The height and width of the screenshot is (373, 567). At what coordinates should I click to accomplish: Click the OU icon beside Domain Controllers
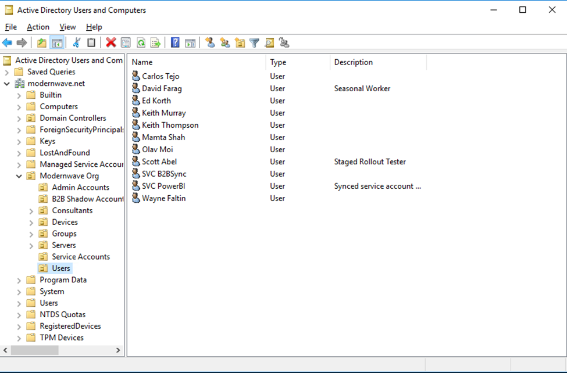click(x=31, y=118)
